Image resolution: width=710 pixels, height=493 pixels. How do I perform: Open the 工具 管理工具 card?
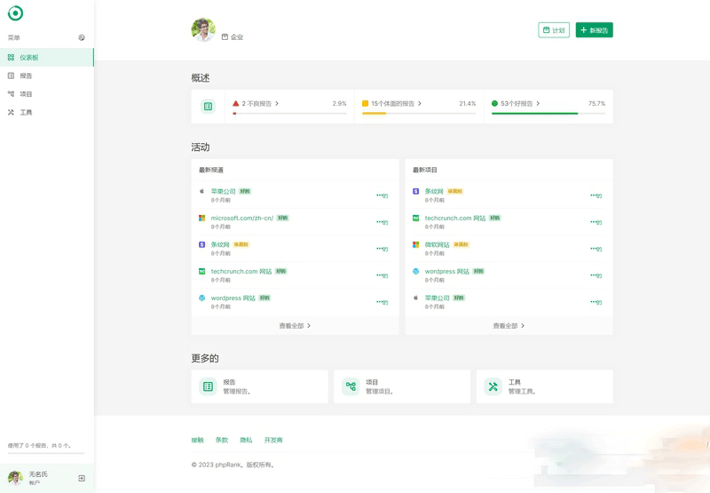(x=545, y=386)
